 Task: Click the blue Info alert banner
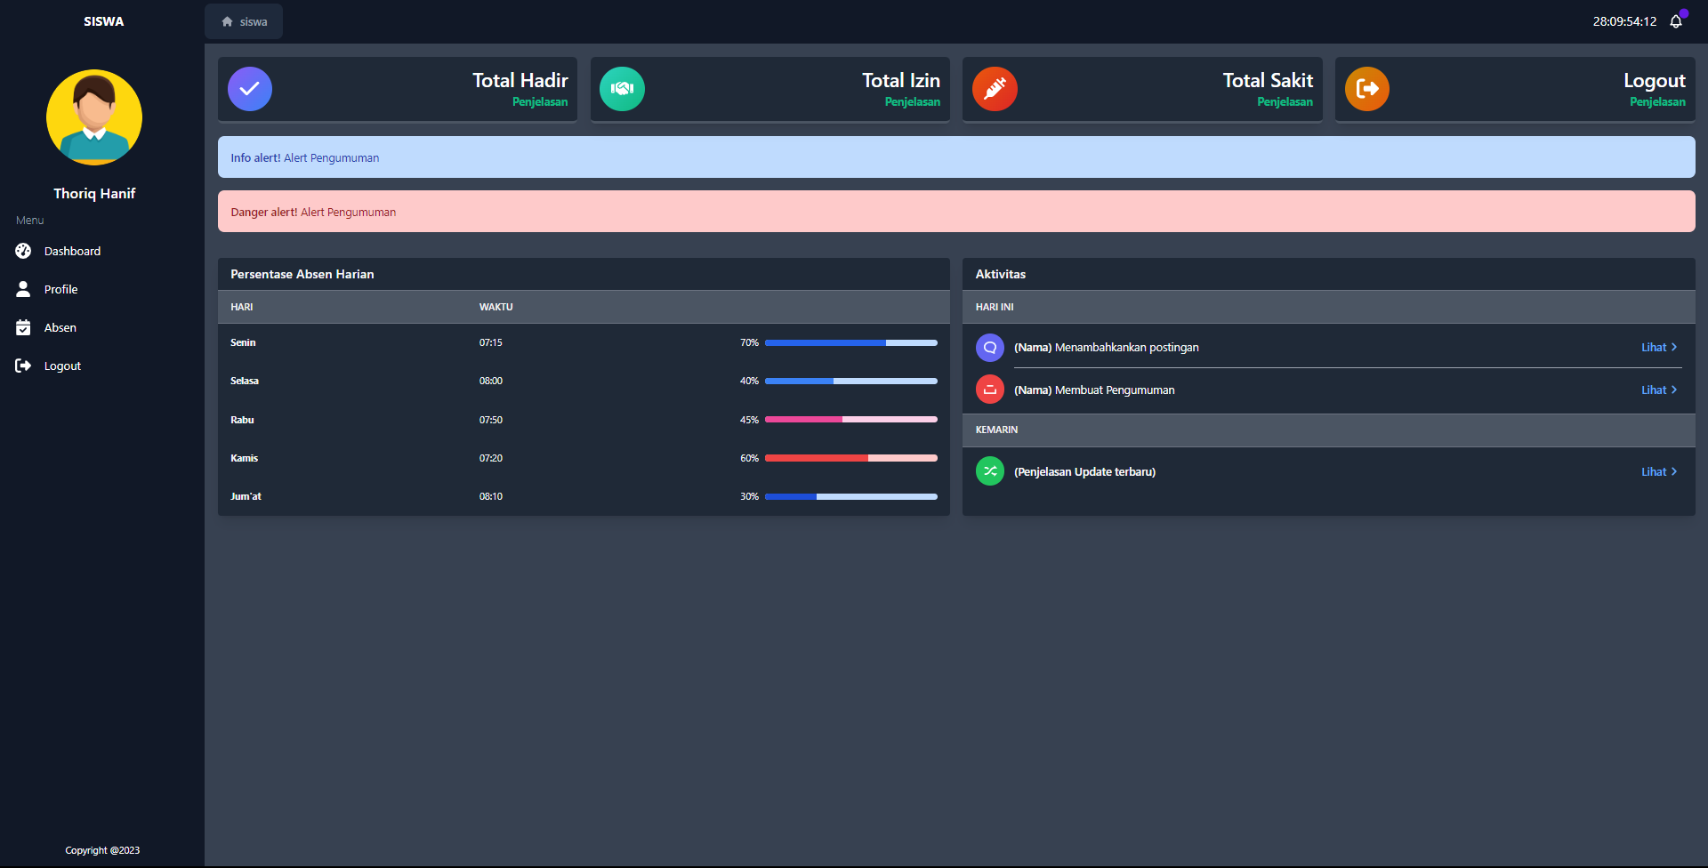click(956, 157)
